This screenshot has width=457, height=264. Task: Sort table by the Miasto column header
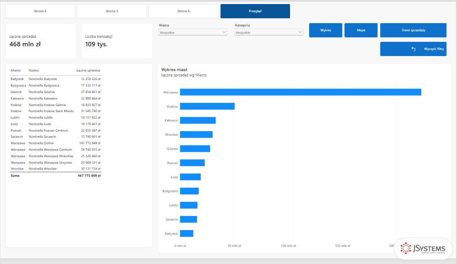[x=16, y=71]
